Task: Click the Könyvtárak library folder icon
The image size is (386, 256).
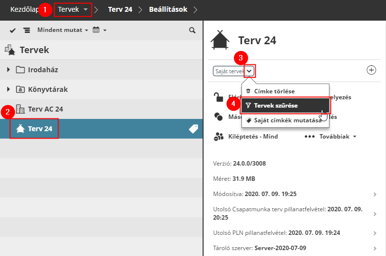Action: pos(20,89)
